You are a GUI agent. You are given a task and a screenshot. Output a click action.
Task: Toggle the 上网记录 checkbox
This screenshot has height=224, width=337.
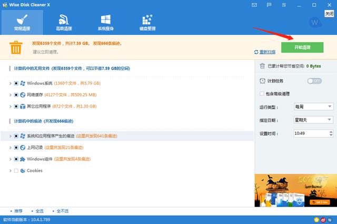click(x=16, y=148)
